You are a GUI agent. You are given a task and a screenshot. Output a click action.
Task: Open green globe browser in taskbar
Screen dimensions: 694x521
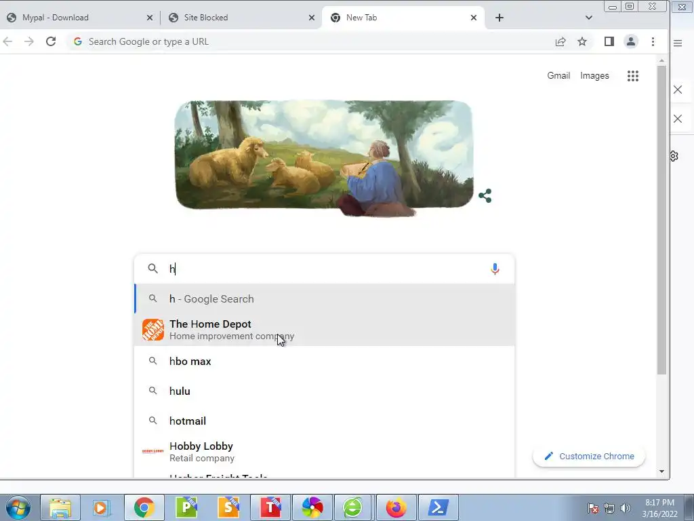[x=352, y=507]
